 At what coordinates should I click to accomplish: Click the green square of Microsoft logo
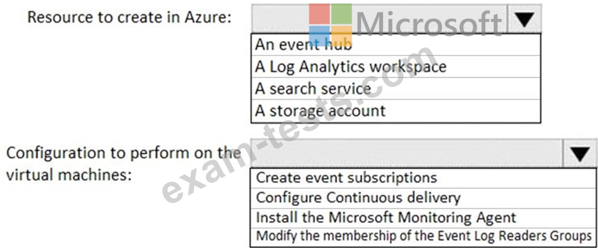pos(341,14)
